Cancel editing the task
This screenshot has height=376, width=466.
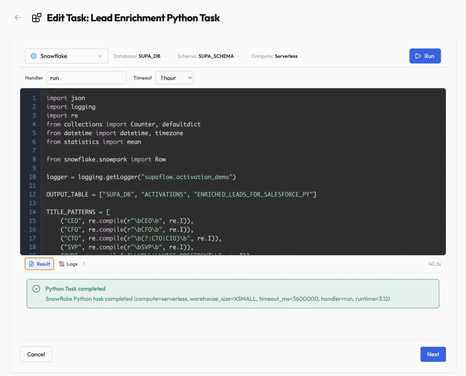pyautogui.click(x=36, y=354)
